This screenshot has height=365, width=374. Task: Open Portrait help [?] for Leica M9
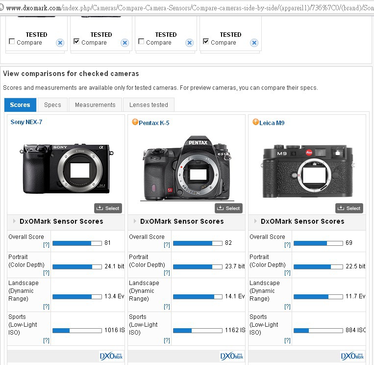point(287,273)
